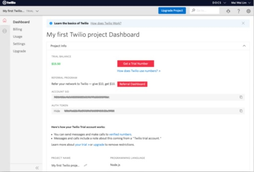Click Get a Trial Number button
This screenshot has width=254, height=172.
tap(136, 64)
